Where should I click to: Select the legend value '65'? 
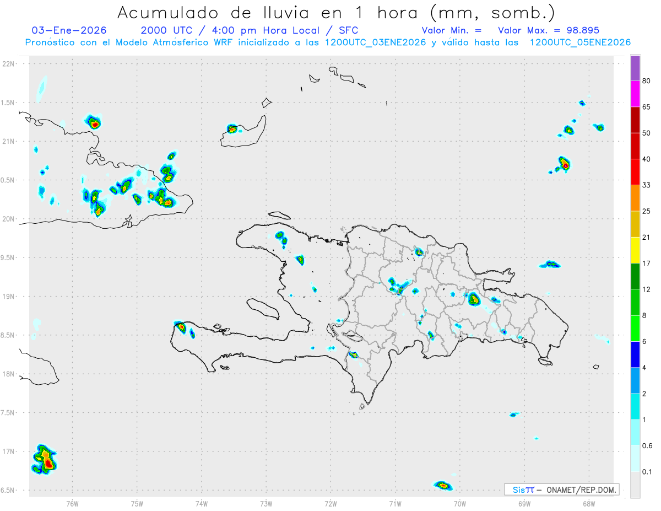click(x=646, y=107)
